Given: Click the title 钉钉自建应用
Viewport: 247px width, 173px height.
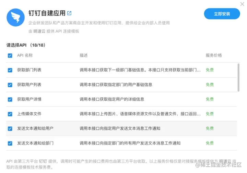Looking at the screenshot, I should [x=47, y=13].
